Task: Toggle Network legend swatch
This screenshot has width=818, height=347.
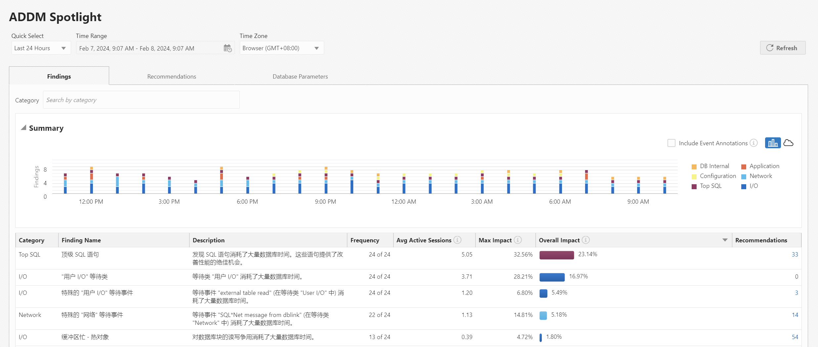Action: pyautogui.click(x=744, y=176)
